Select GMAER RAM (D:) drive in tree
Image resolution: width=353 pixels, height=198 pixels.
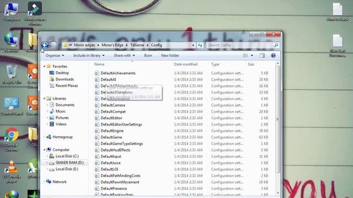(x=69, y=163)
